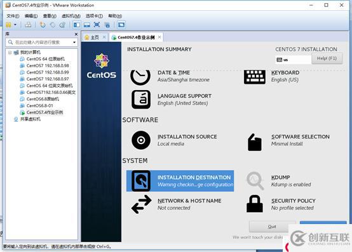Viewport: 352px width, 252px height.
Task: Open the 文件(F) menu
Action: [x=13, y=16]
